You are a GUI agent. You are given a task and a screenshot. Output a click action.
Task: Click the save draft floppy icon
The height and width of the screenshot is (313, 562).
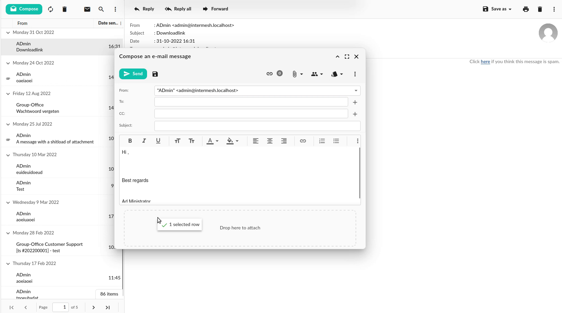pyautogui.click(x=155, y=74)
